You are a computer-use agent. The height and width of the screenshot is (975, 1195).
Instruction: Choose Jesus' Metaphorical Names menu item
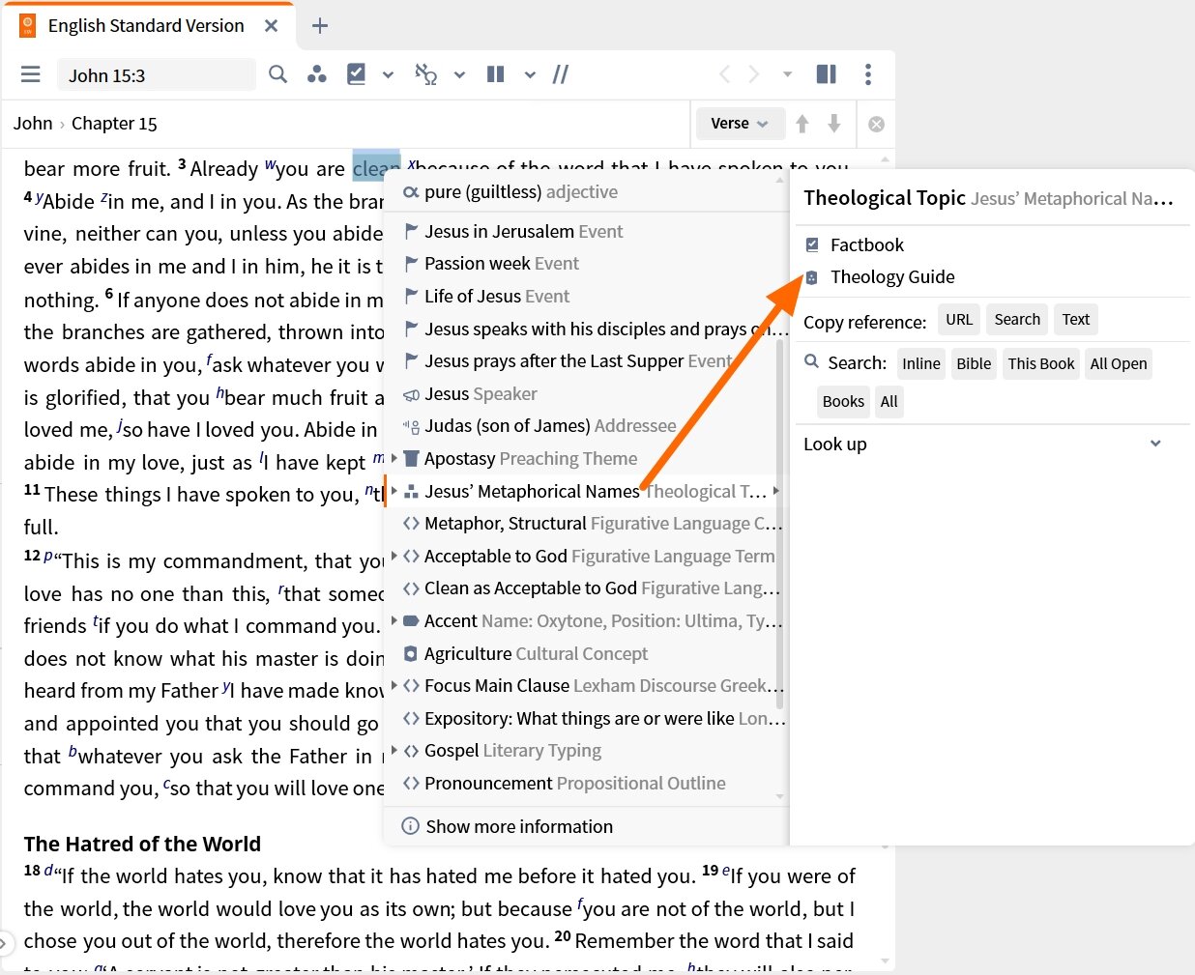click(586, 492)
